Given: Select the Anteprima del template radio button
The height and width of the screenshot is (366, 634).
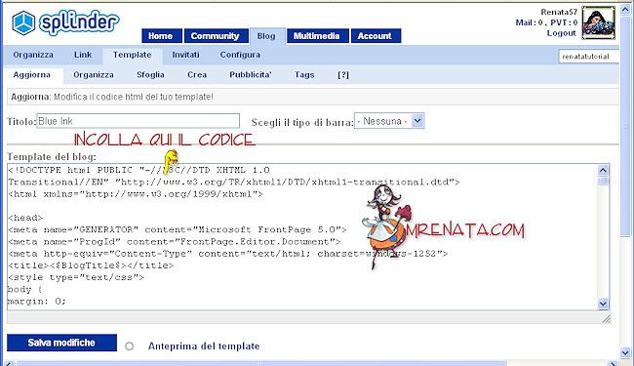Looking at the screenshot, I should (129, 346).
